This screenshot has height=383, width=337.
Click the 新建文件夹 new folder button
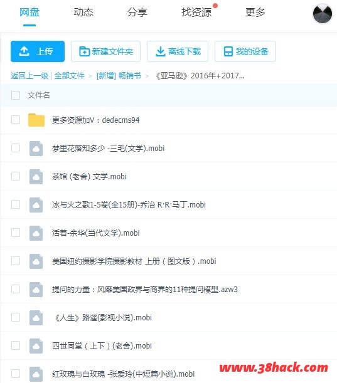point(105,51)
